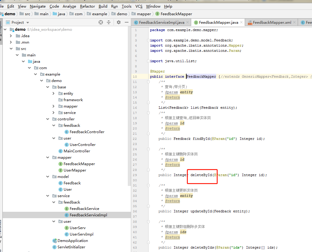Collapse the src folder

tap(11, 49)
